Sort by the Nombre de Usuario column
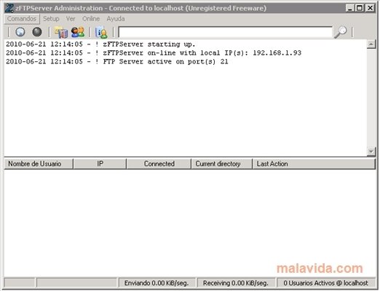This screenshot has width=380, height=291. coord(39,163)
